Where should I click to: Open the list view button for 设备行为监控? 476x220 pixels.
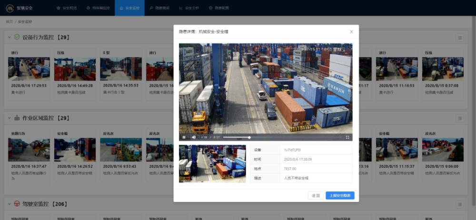[x=460, y=38]
